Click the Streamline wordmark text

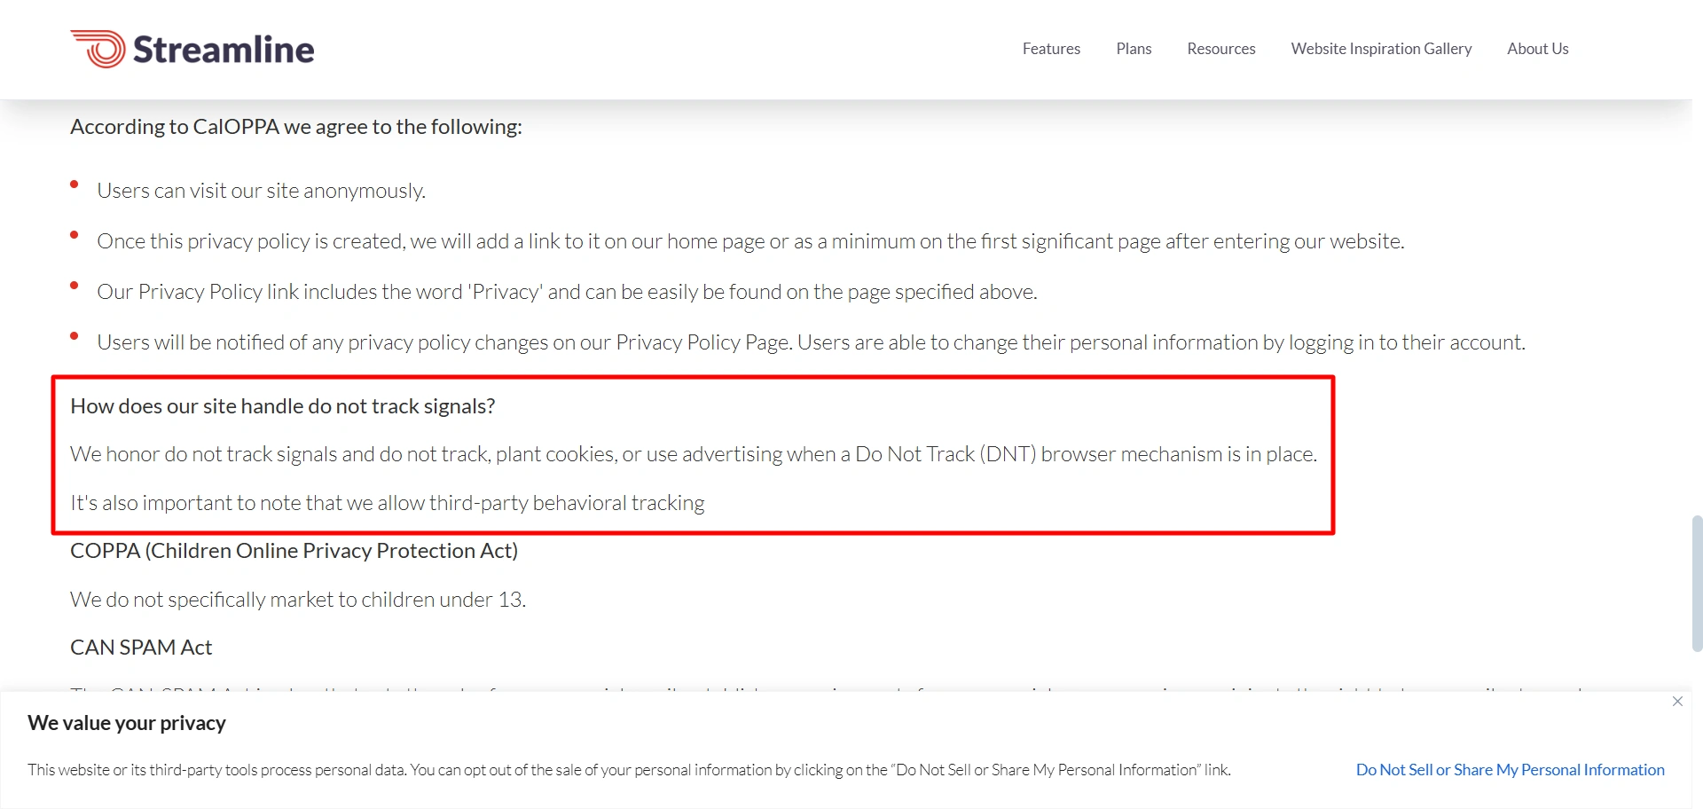coord(224,50)
